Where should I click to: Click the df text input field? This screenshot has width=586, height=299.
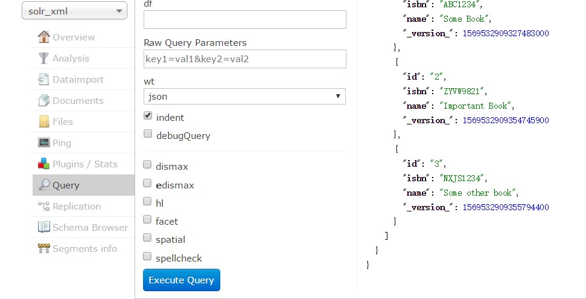245,19
